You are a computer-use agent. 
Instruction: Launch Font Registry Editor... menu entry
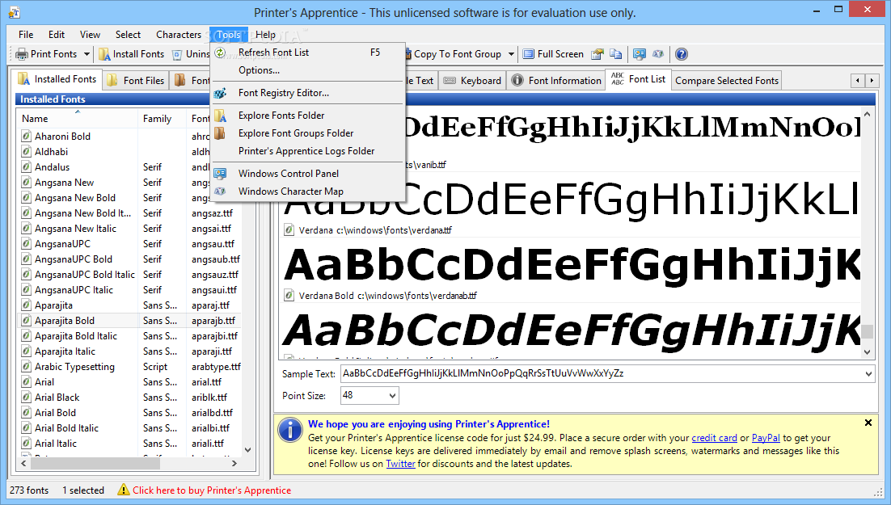[x=307, y=93]
